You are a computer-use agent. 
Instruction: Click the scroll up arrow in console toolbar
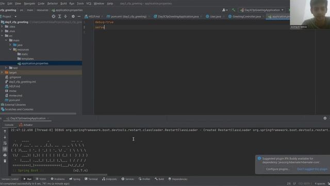(x=5, y=131)
